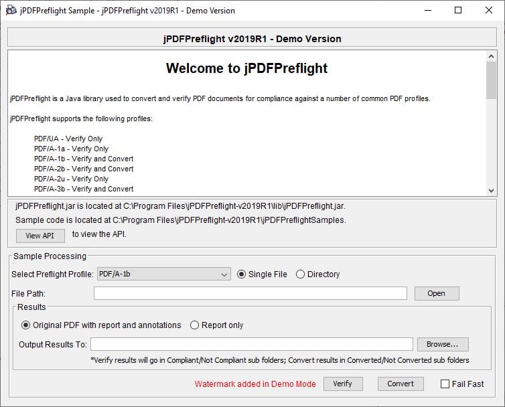
Task: Click the 'Welcome to jPDFPreflight' heading
Action: [x=246, y=68]
